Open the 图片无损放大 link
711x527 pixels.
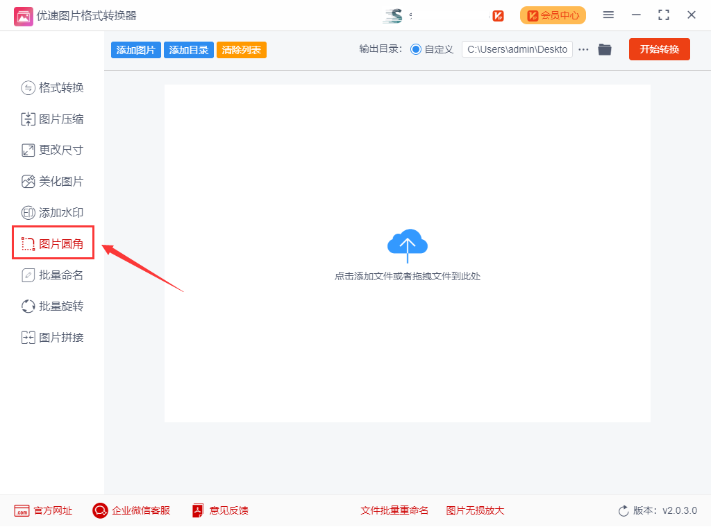[475, 510]
